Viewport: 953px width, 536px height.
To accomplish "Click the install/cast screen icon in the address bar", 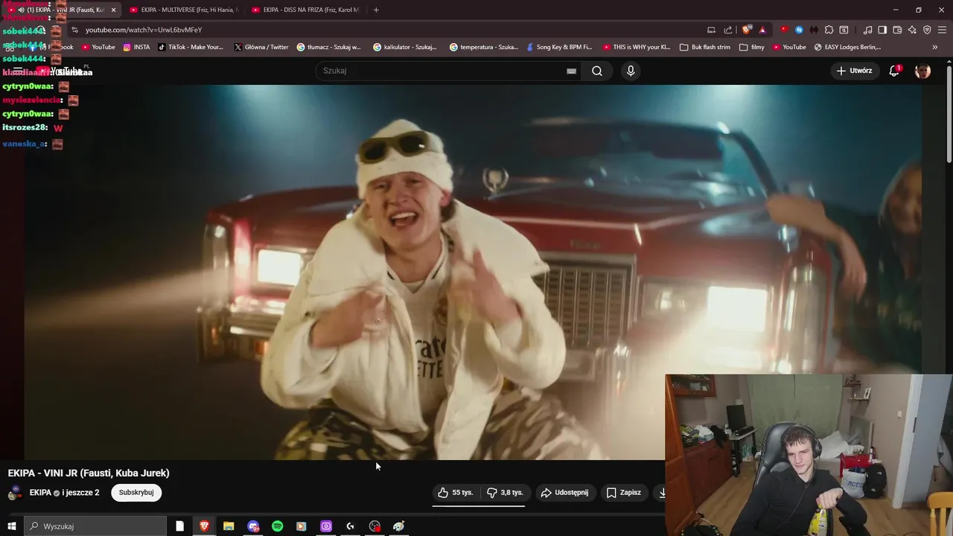I will (711, 30).
